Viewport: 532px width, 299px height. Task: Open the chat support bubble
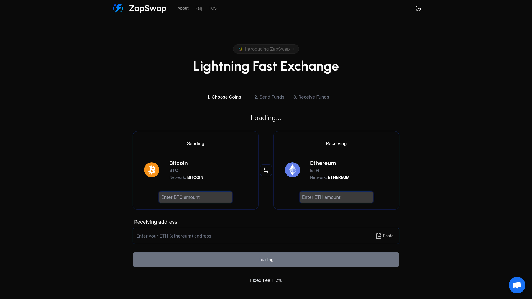pyautogui.click(x=517, y=285)
